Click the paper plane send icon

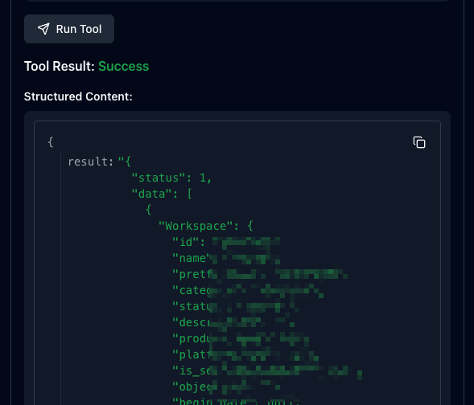click(43, 29)
